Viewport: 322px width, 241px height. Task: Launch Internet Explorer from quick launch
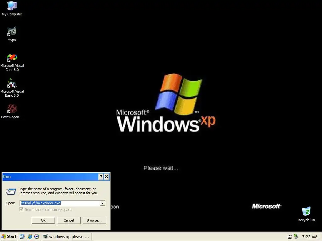tap(30, 237)
